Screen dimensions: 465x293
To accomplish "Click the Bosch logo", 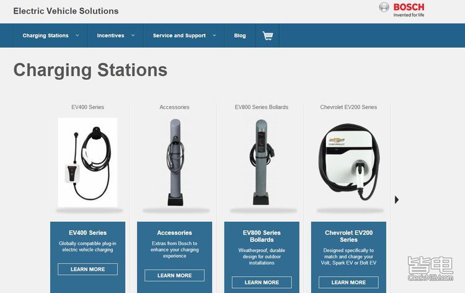I will [402, 10].
